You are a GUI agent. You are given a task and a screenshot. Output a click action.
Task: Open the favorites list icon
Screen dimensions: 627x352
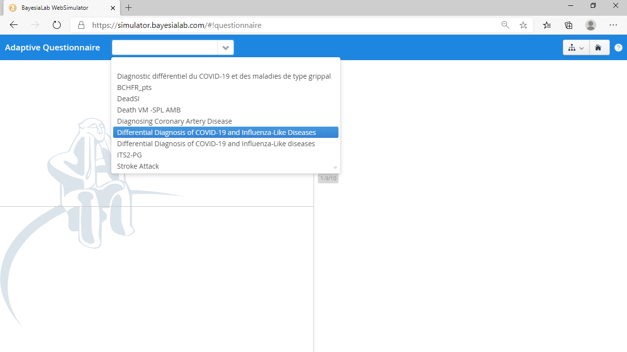[x=547, y=25]
